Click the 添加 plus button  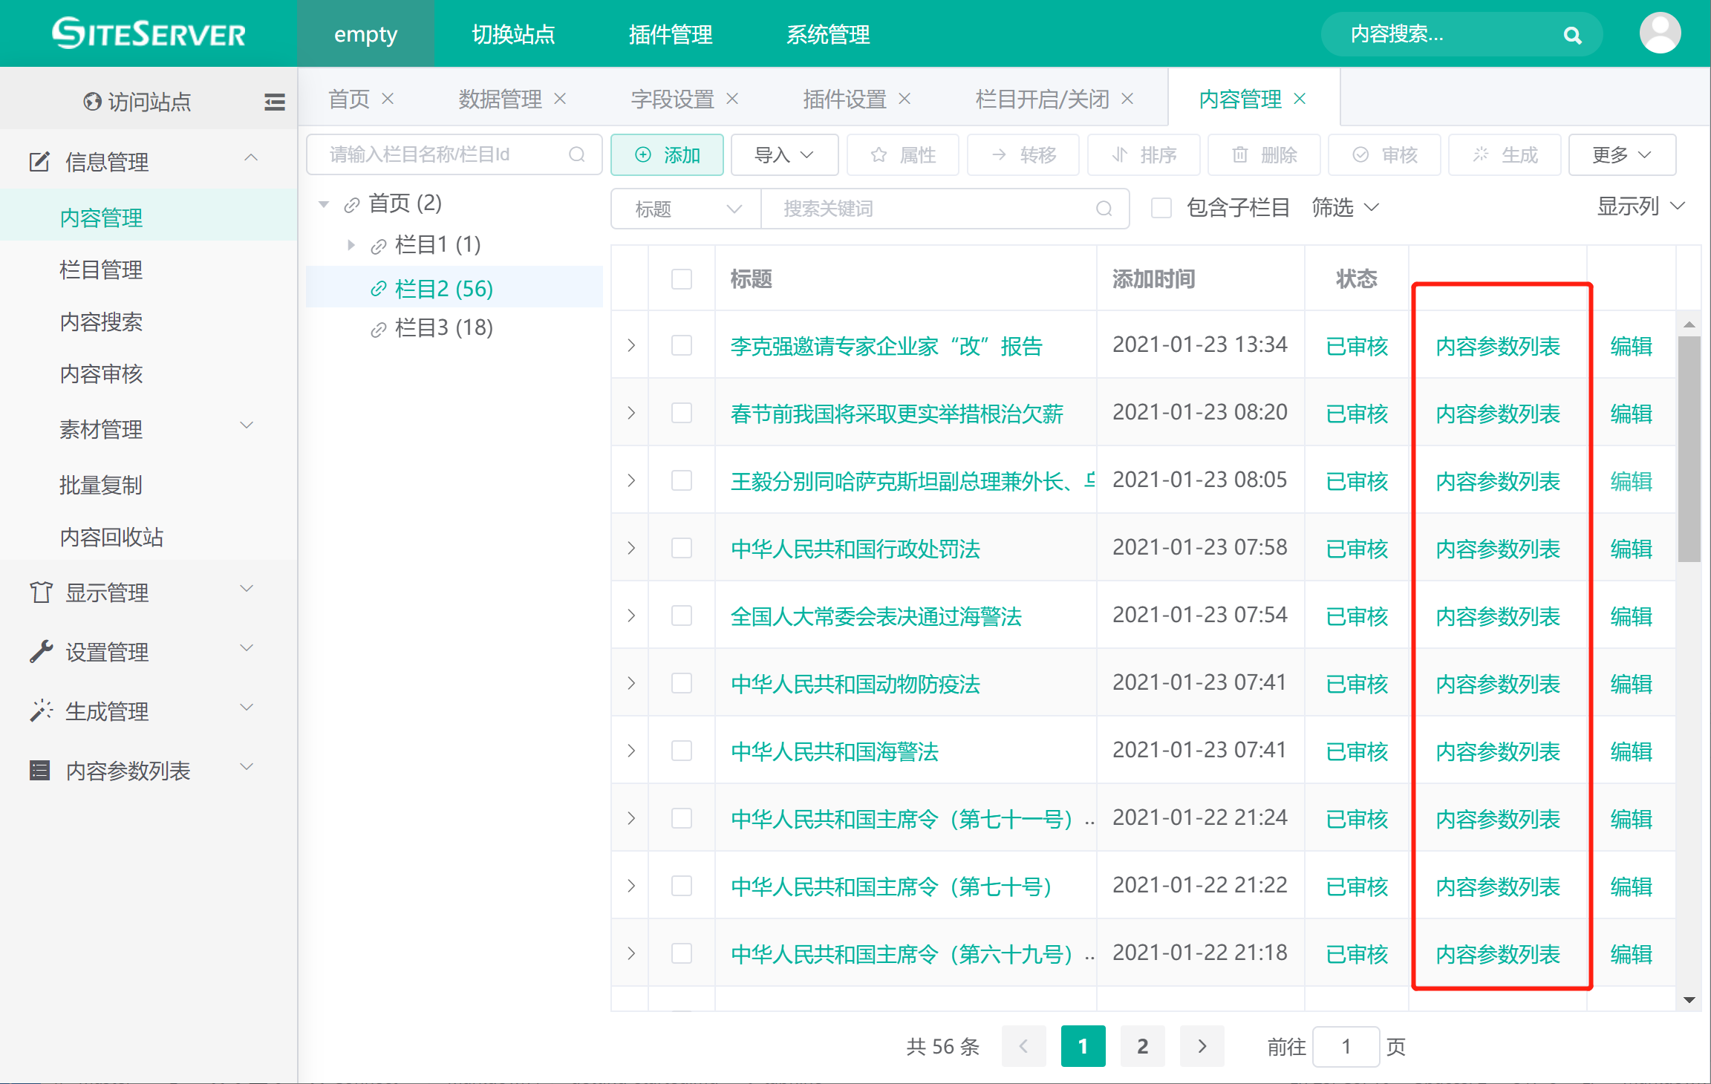click(x=667, y=154)
